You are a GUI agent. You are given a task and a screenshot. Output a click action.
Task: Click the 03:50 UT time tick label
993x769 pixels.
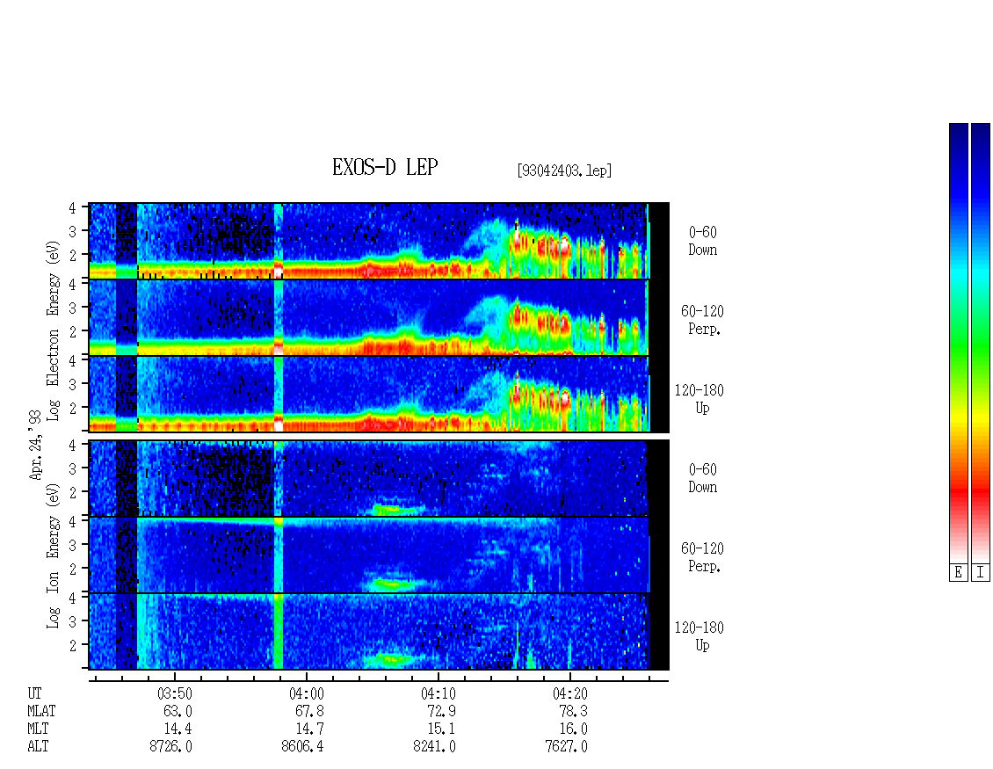(175, 693)
